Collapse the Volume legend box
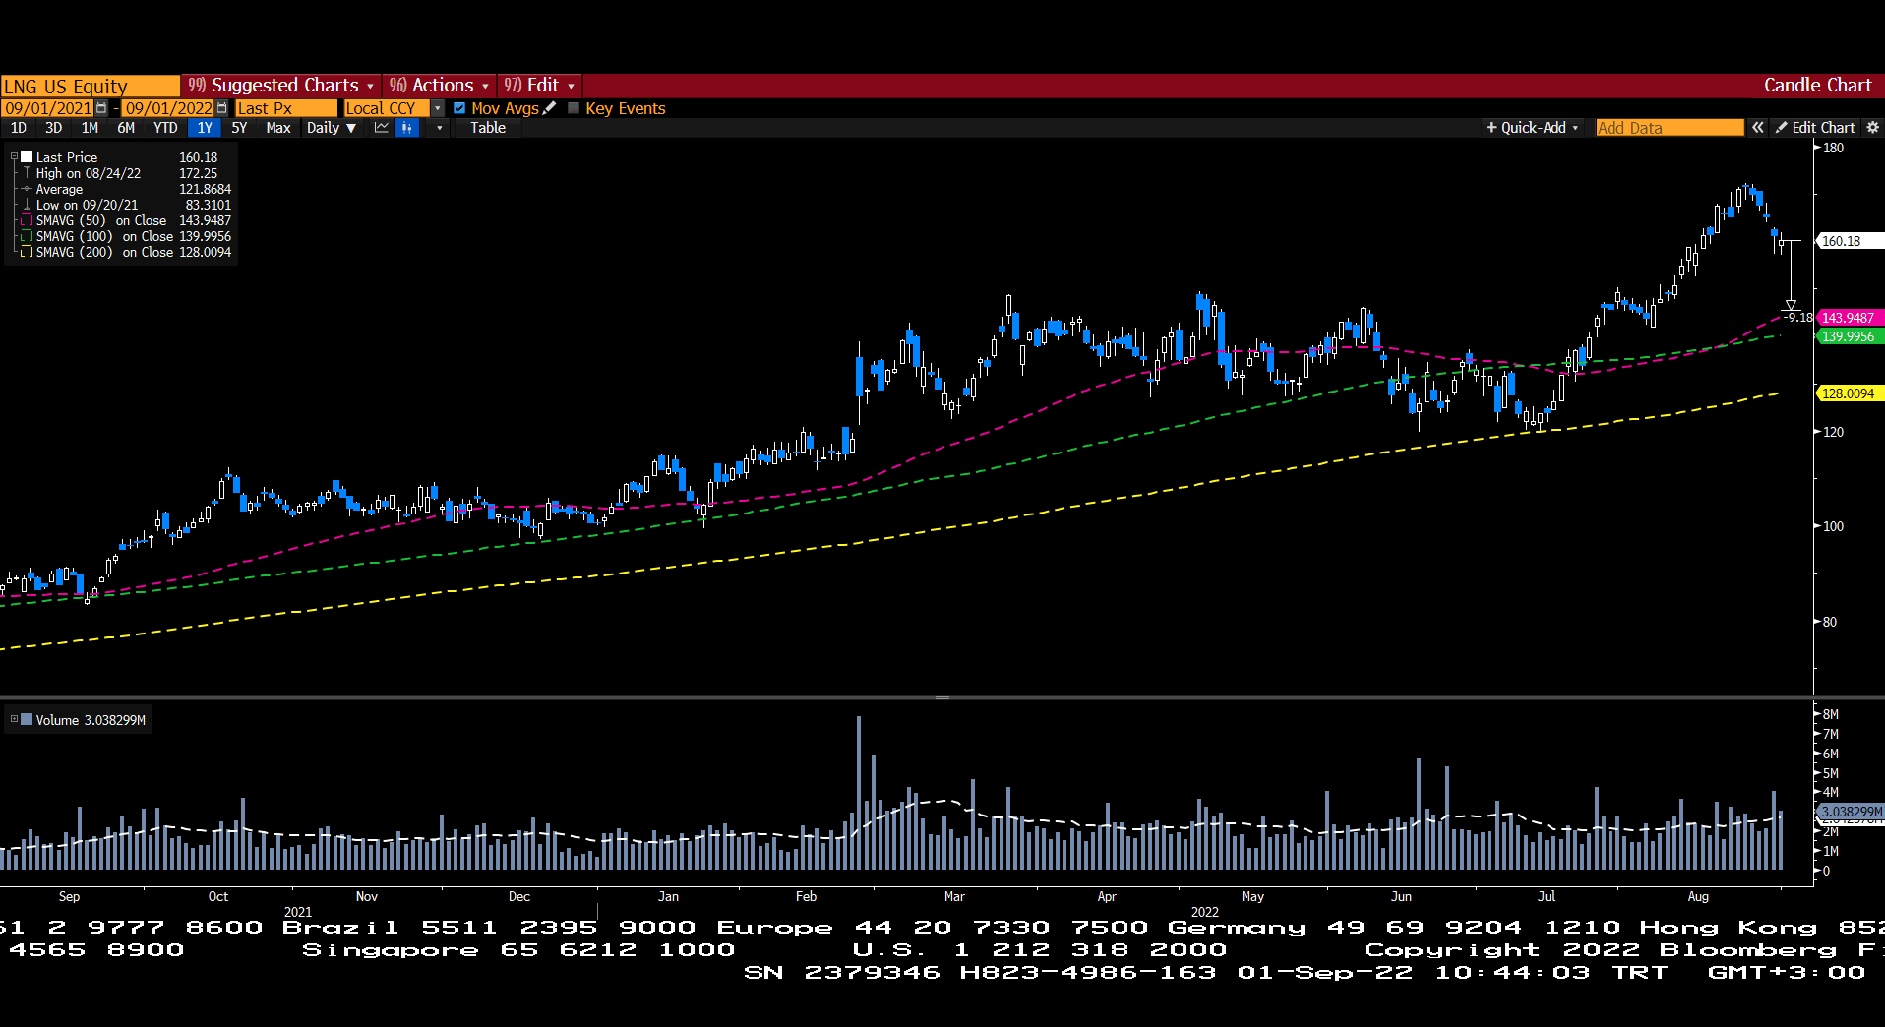This screenshot has width=1885, height=1027. point(14,719)
